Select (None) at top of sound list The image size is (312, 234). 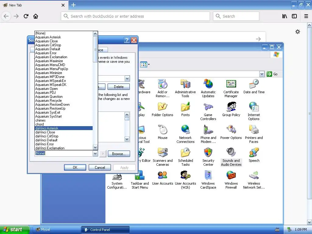click(x=64, y=33)
